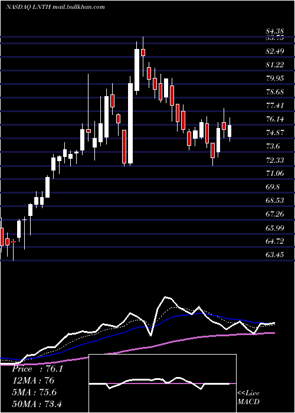Click the tallest white candlestick near the peak
The image size is (295, 413).
(x=130, y=123)
